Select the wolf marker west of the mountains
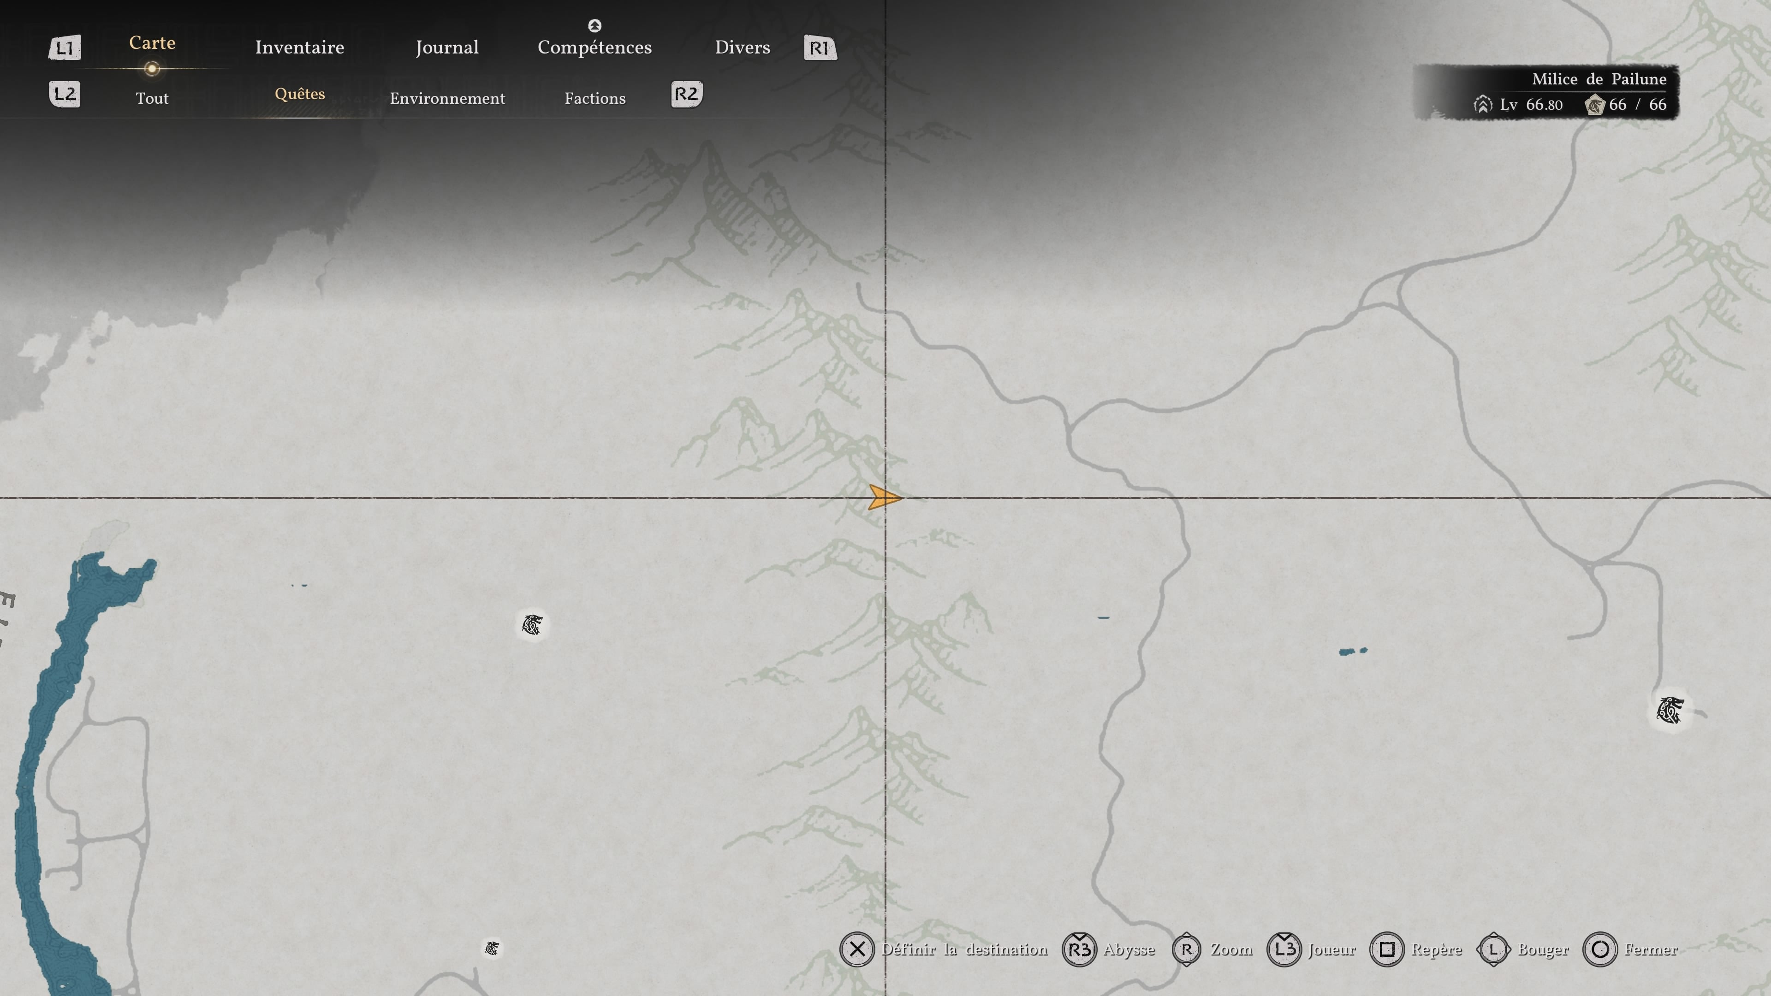 click(532, 625)
